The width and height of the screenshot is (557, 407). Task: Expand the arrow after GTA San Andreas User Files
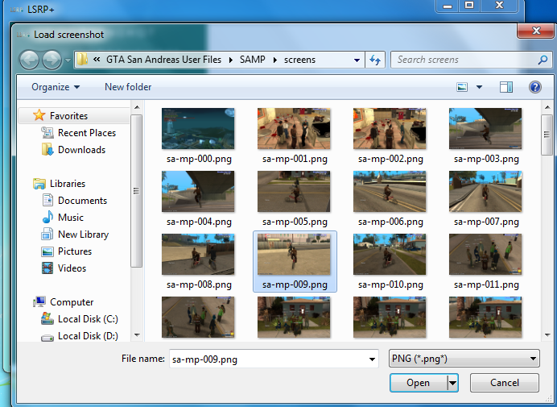click(x=231, y=60)
